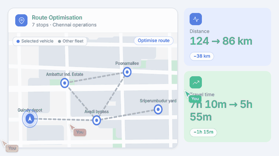
Task: Click the −1h 15m savings badge
Action: pos(203,132)
